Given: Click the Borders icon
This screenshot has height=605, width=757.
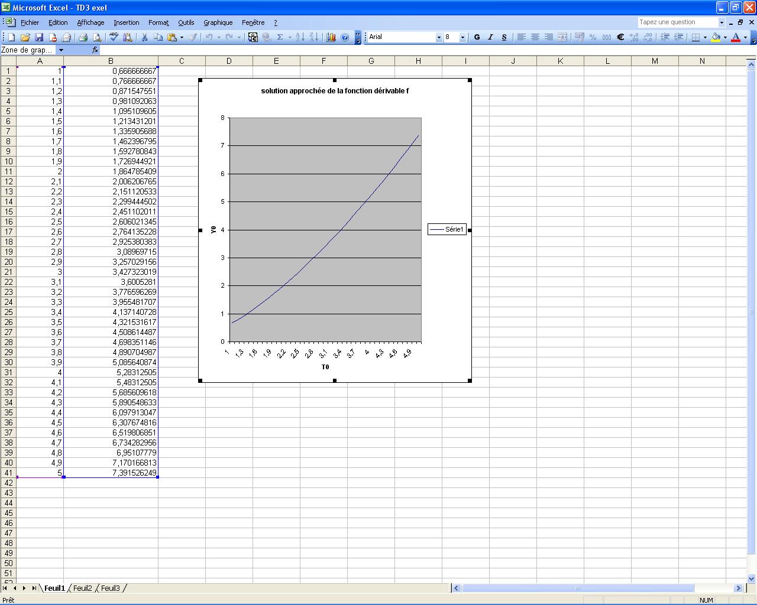Looking at the screenshot, I should click(696, 37).
